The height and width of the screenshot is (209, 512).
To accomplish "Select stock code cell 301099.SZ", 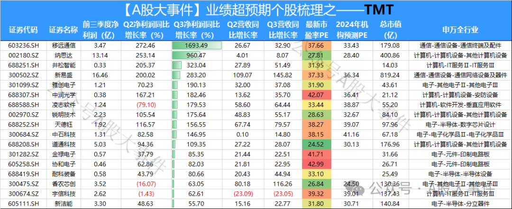I will point(23,86).
